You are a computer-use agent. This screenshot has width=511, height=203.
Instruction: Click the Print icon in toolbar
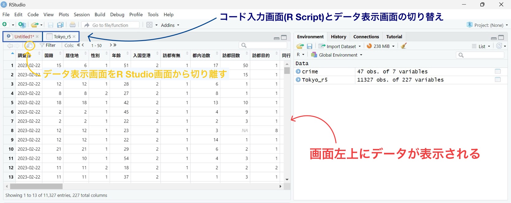coord(73,25)
